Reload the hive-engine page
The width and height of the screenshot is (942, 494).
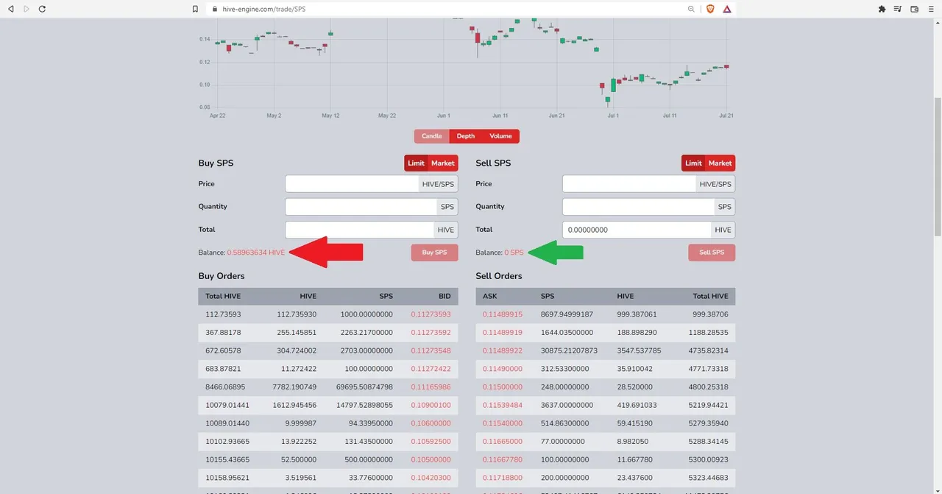coord(42,9)
